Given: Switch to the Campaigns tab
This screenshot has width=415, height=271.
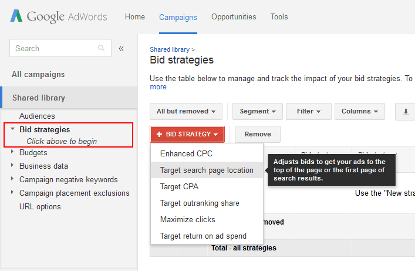Looking at the screenshot, I should [x=178, y=17].
